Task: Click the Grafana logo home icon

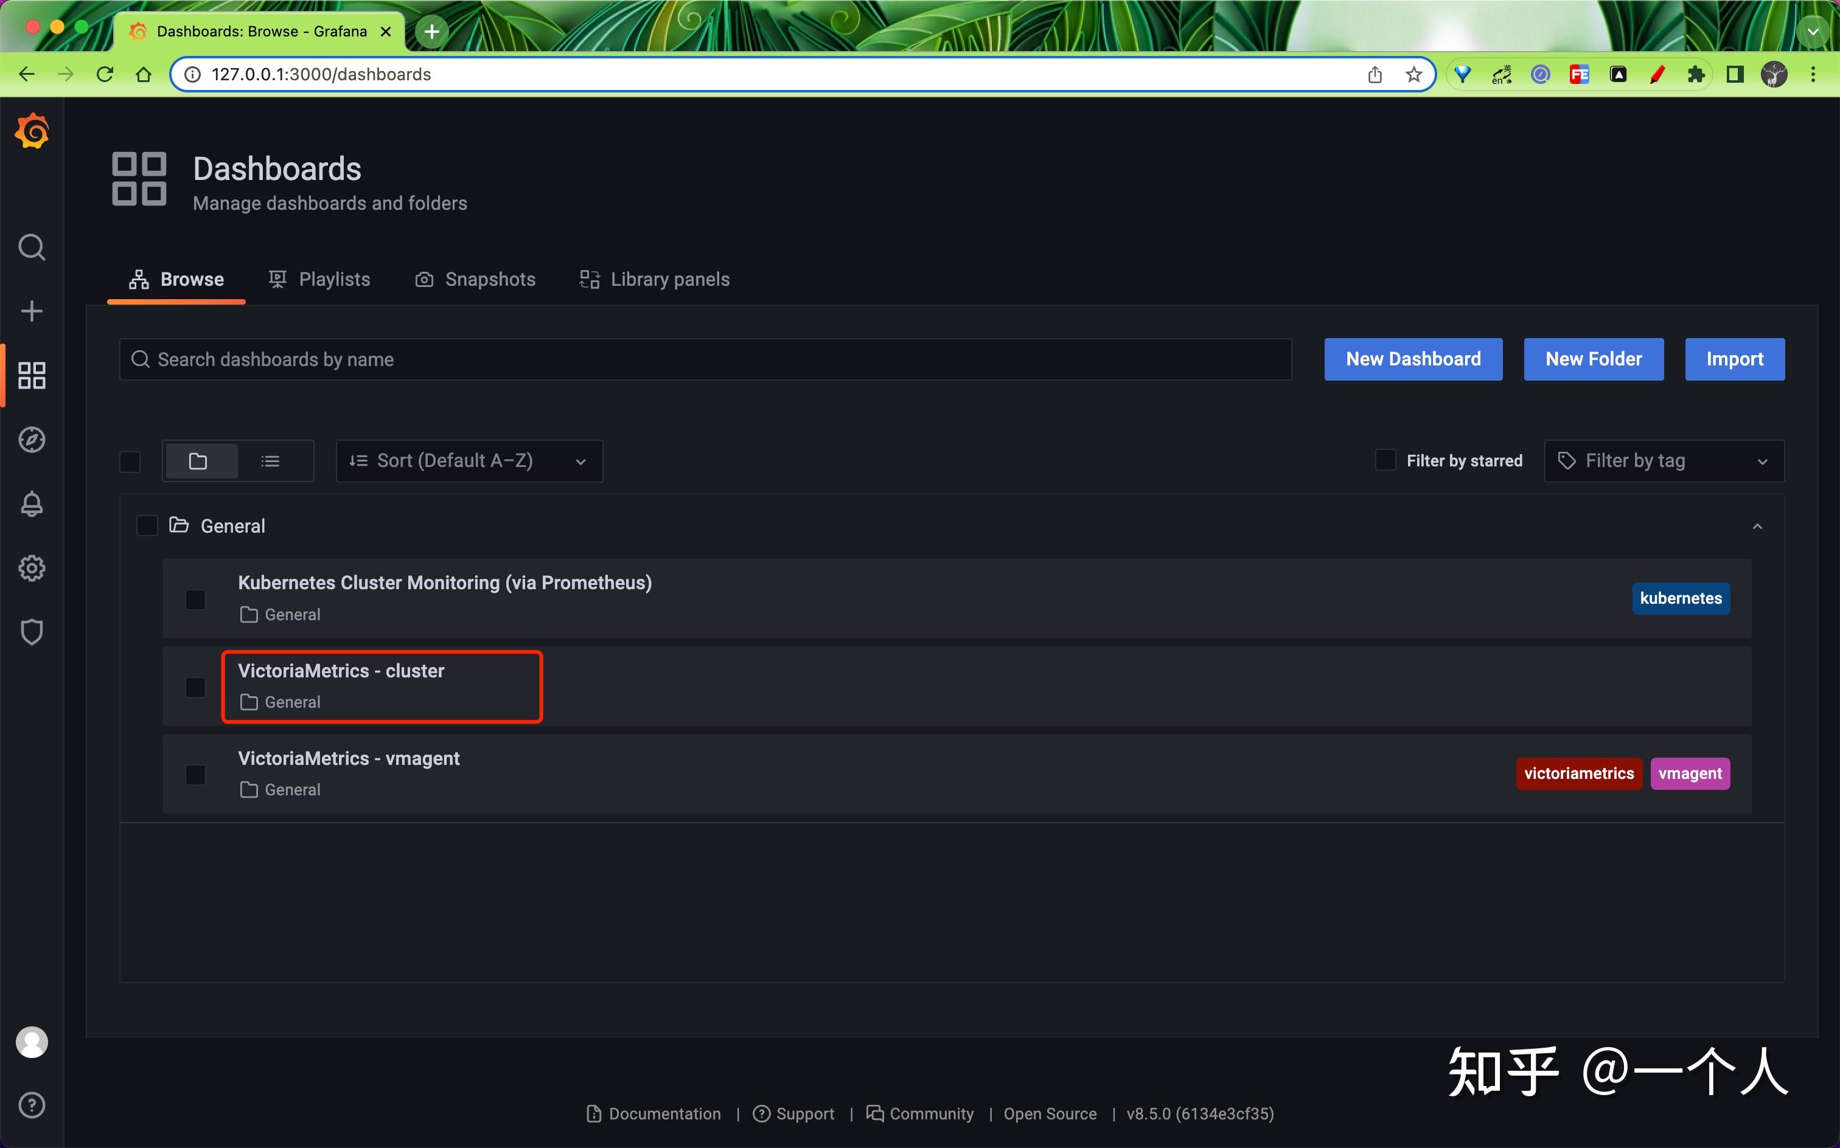Action: click(32, 132)
